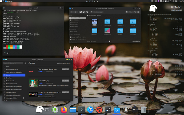Select the Öffentlich folder icon
The image size is (184, 115).
[x=94, y=30]
